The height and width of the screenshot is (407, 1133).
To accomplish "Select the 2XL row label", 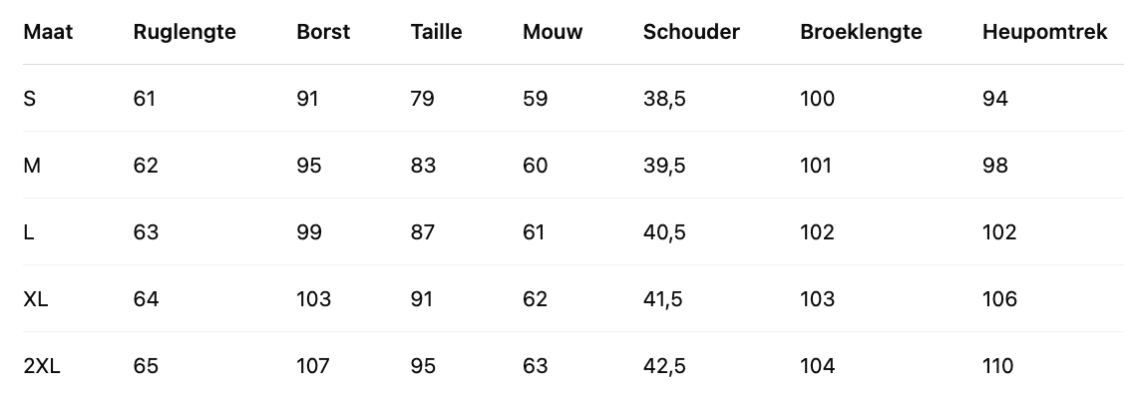I will pos(42,366).
